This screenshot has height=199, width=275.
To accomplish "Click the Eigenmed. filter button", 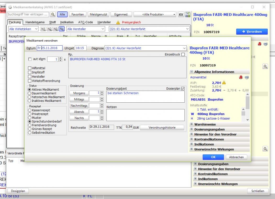I will [121, 15].
